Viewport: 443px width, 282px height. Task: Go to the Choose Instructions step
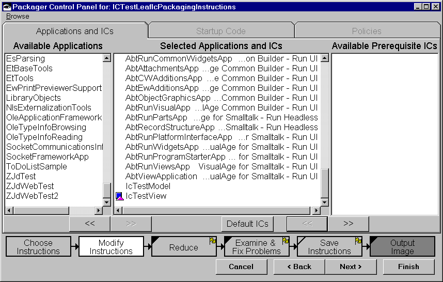tap(38, 247)
